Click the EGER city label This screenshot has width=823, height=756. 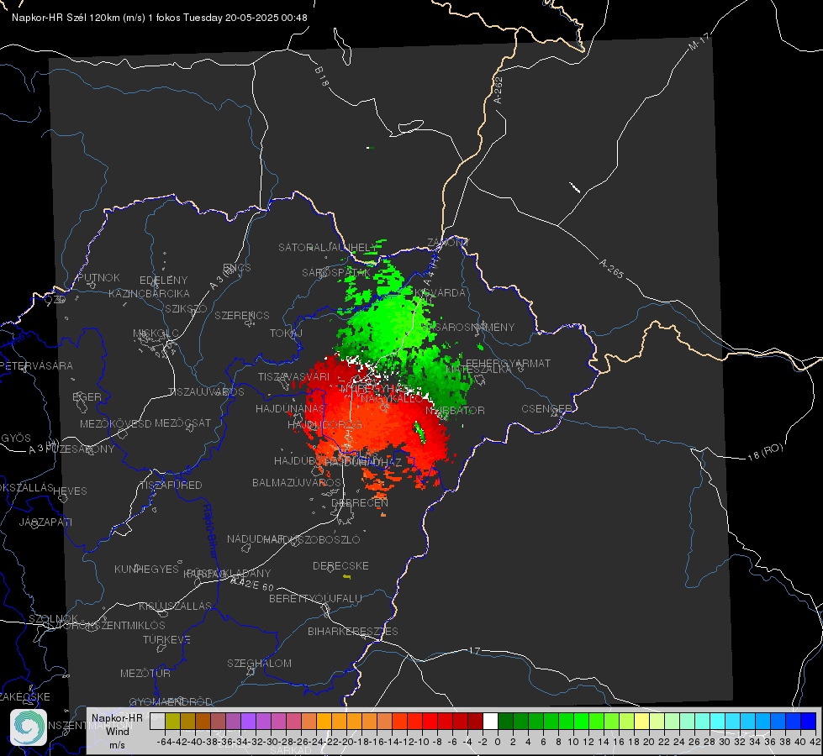point(87,396)
